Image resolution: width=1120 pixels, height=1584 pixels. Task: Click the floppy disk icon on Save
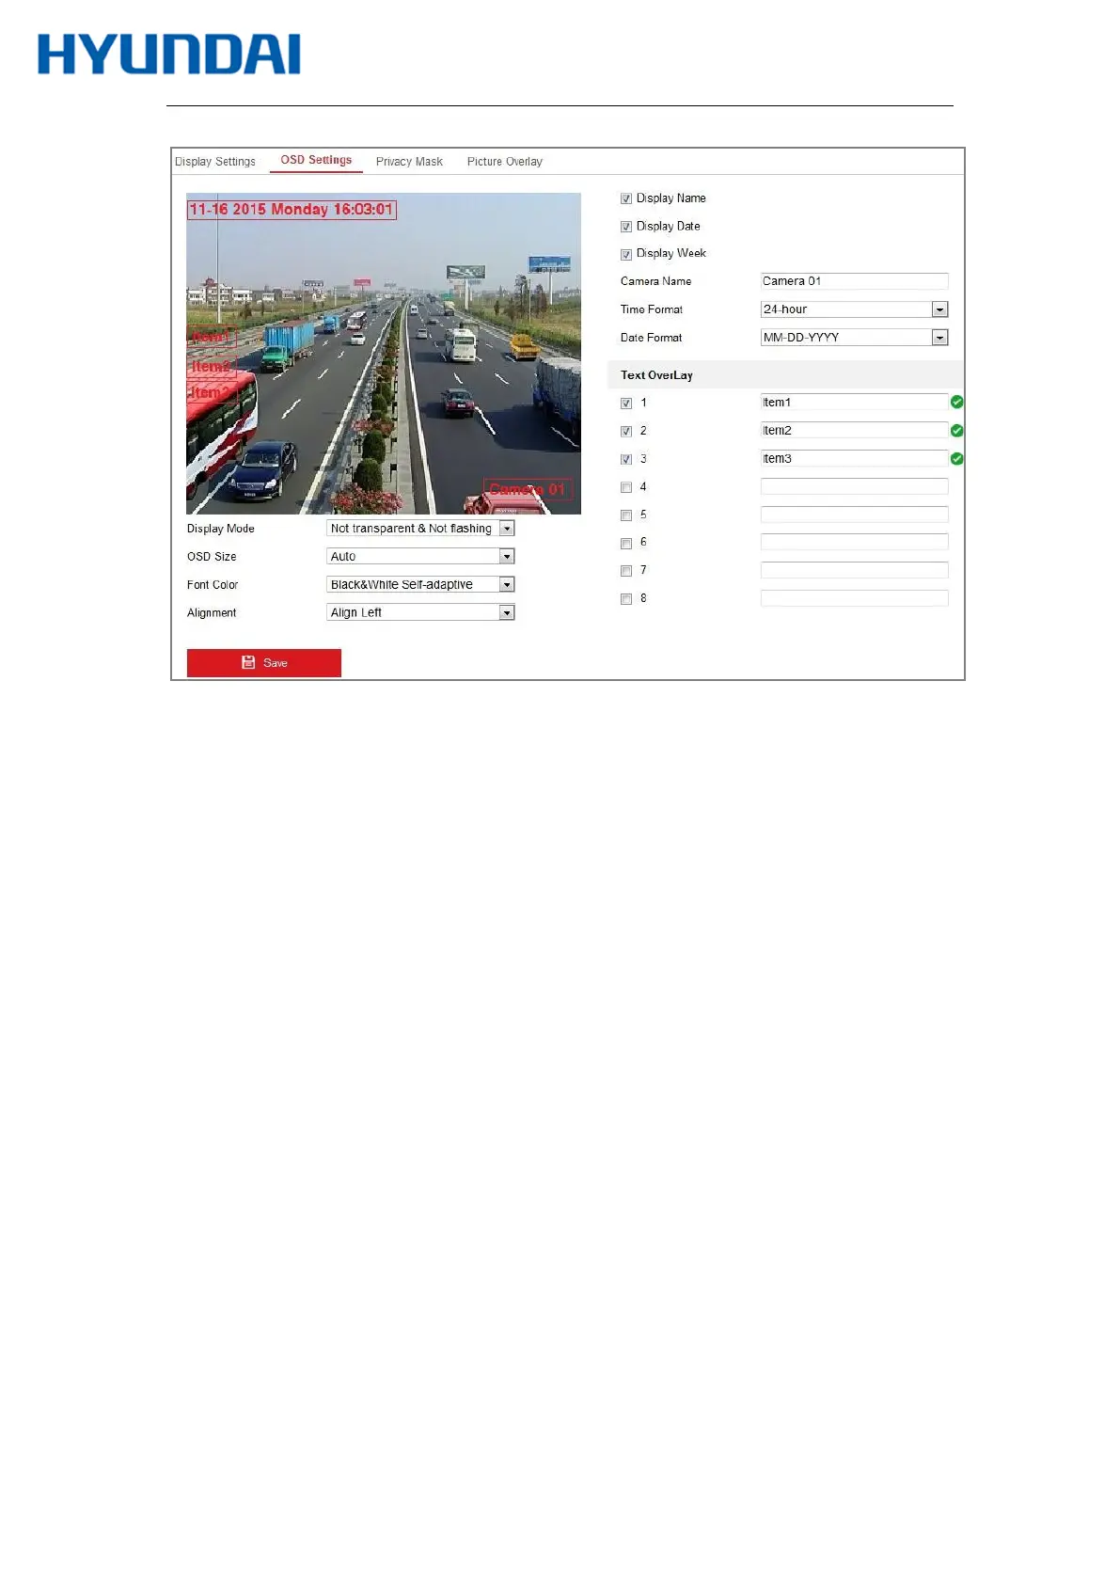pyautogui.click(x=248, y=662)
